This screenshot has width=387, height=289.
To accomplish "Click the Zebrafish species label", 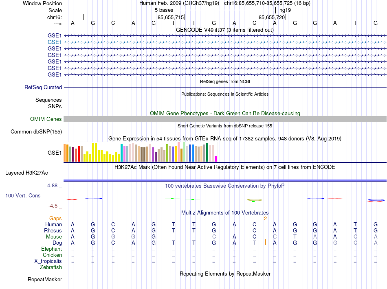I will click(51, 267).
